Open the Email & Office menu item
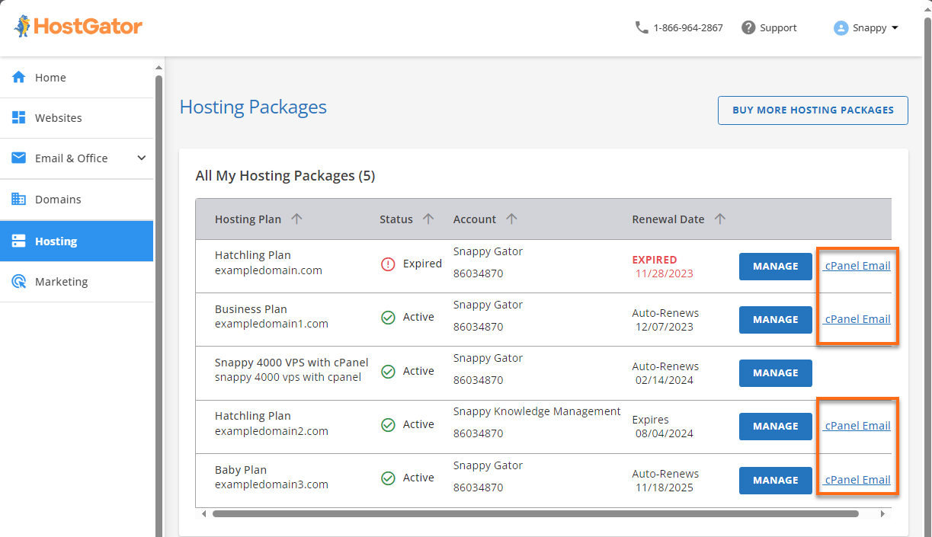The image size is (932, 537). (x=72, y=158)
